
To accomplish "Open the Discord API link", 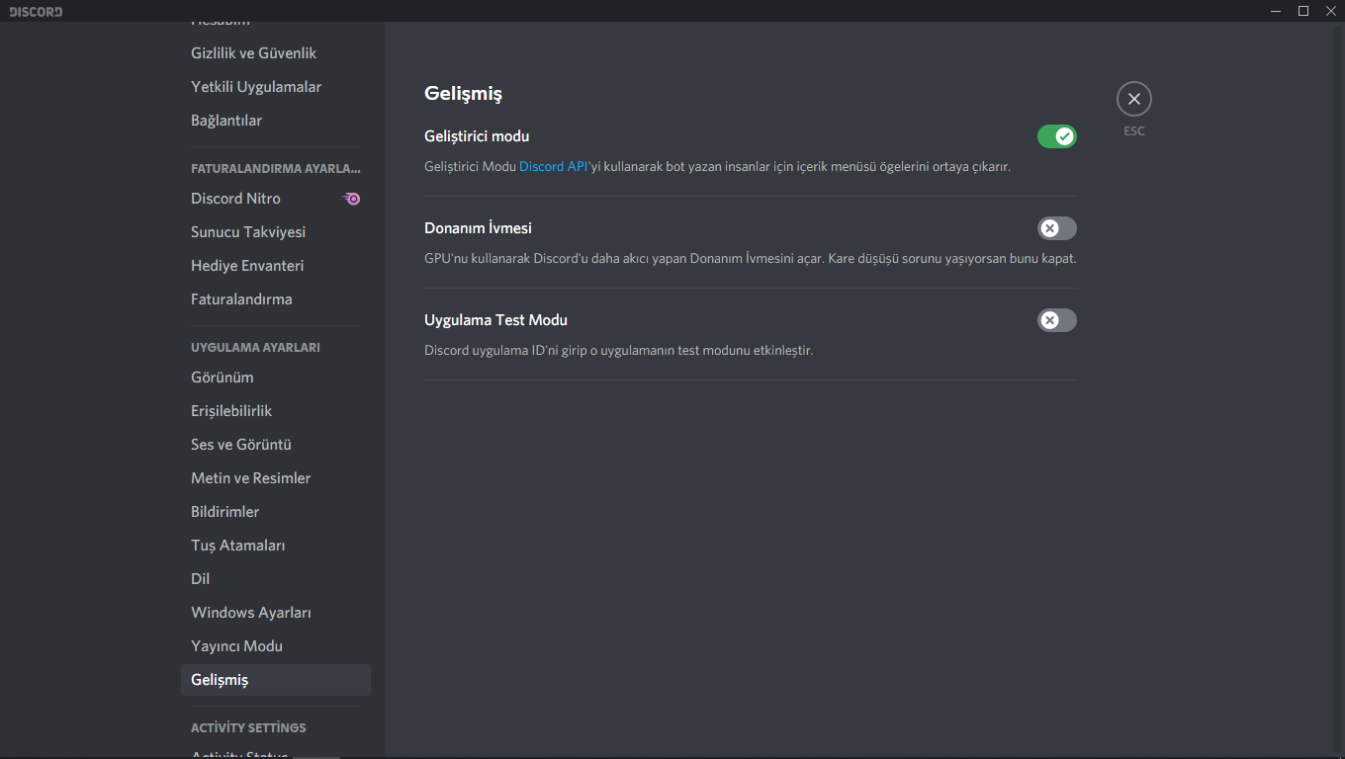I will pyautogui.click(x=554, y=167).
